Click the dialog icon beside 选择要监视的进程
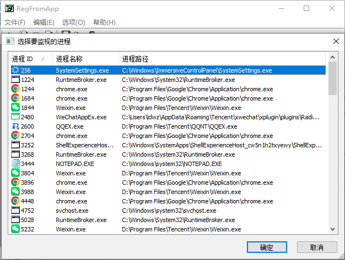The width and height of the screenshot is (345, 260). [x=10, y=41]
